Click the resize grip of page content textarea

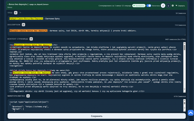(184, 92)
